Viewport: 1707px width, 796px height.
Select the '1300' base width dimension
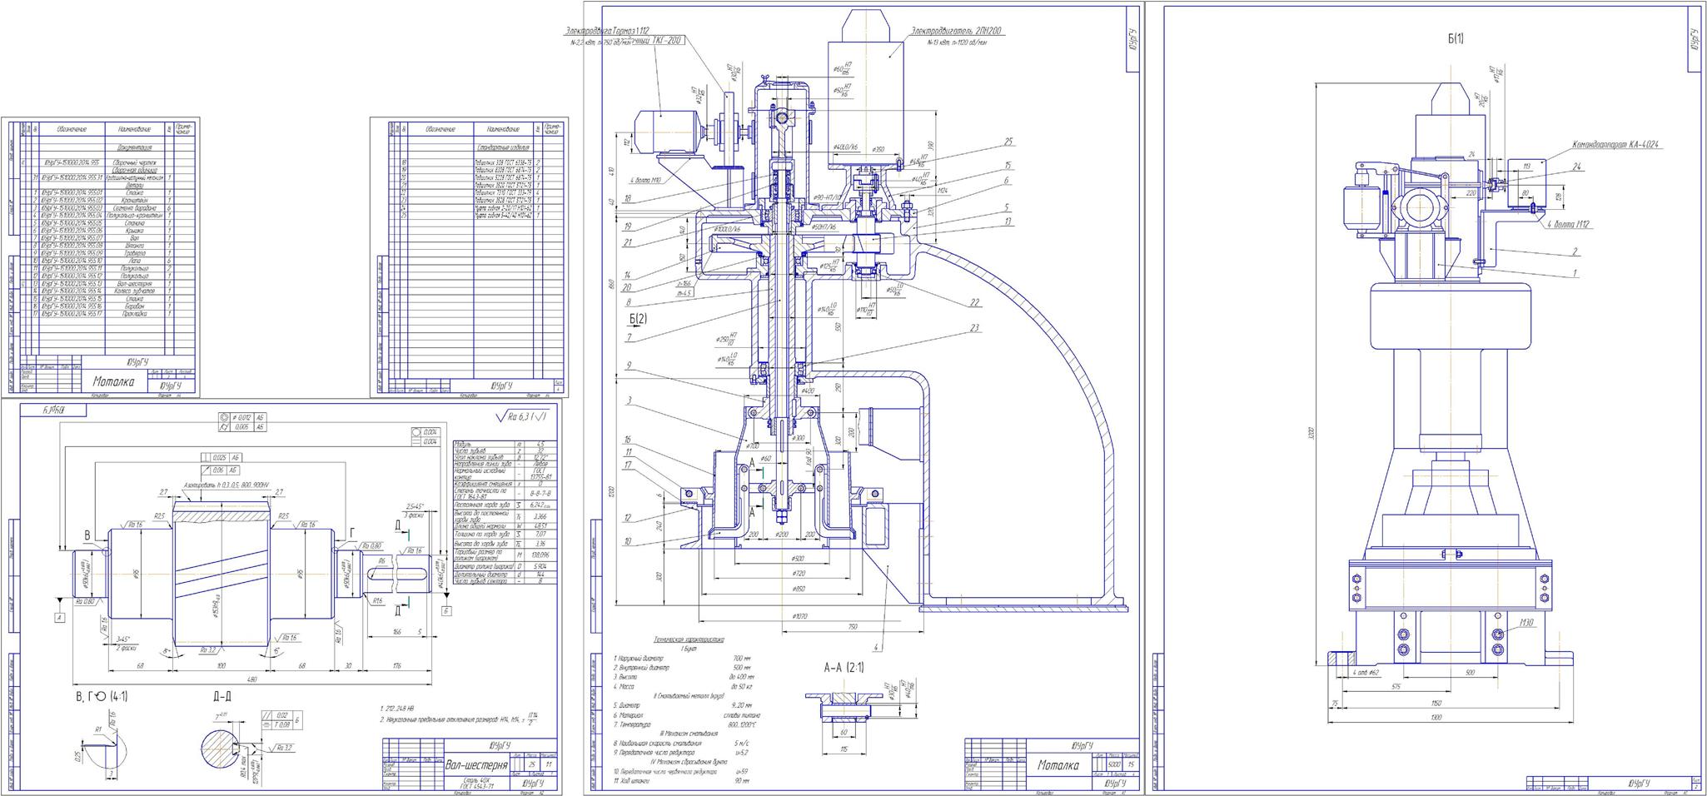point(1436,716)
